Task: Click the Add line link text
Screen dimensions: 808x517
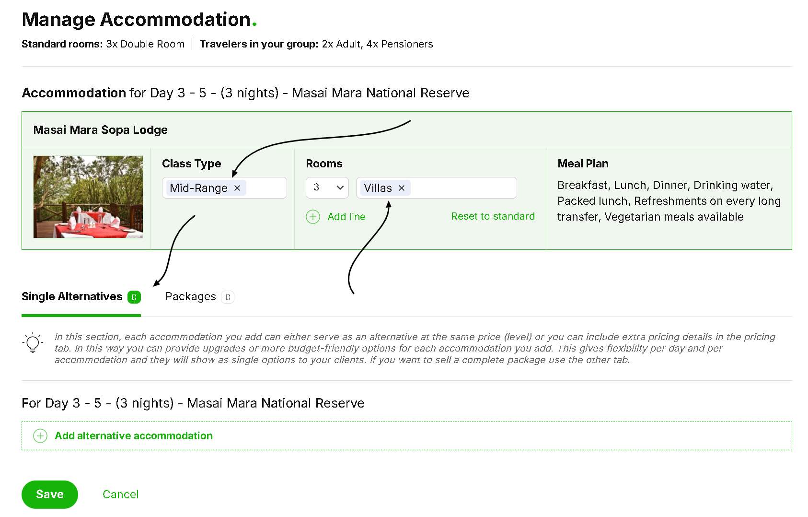Action: pos(346,217)
